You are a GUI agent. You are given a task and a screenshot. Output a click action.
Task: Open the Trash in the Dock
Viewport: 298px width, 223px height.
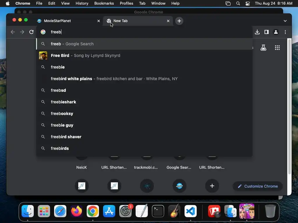(270, 211)
